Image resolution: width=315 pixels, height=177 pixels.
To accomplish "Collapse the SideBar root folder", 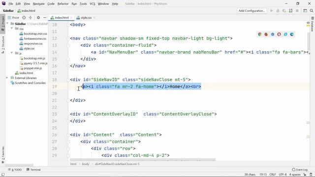I will tap(7, 24).
